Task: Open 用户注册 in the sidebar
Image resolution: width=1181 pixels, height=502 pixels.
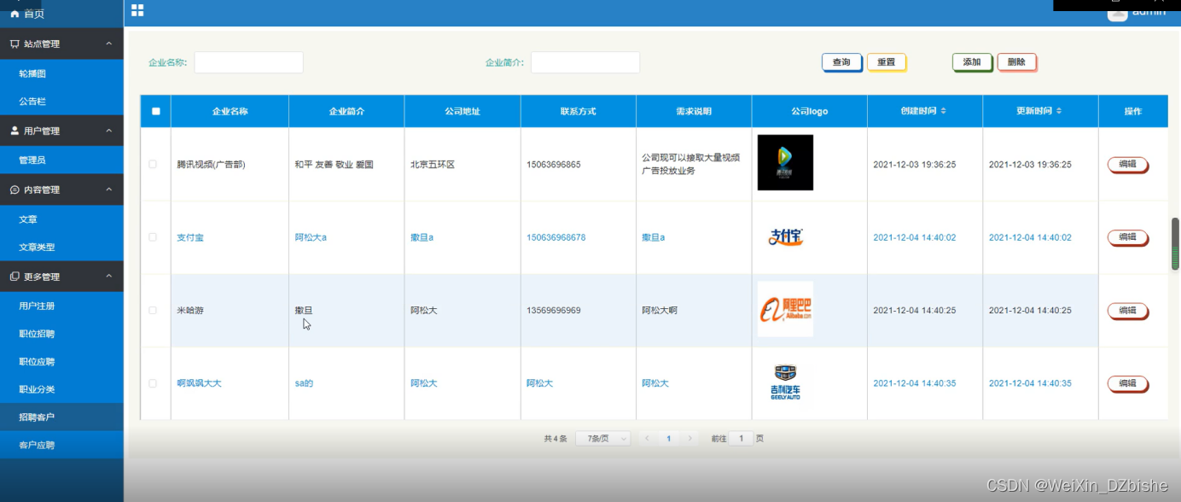Action: tap(61, 306)
